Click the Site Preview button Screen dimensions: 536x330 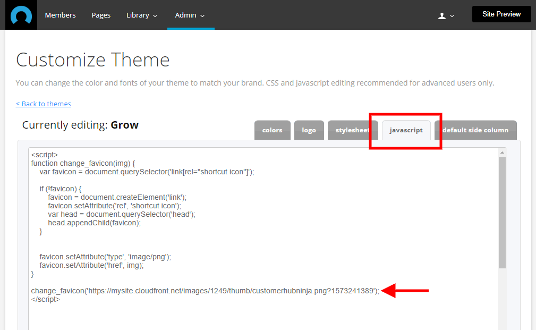(x=501, y=14)
